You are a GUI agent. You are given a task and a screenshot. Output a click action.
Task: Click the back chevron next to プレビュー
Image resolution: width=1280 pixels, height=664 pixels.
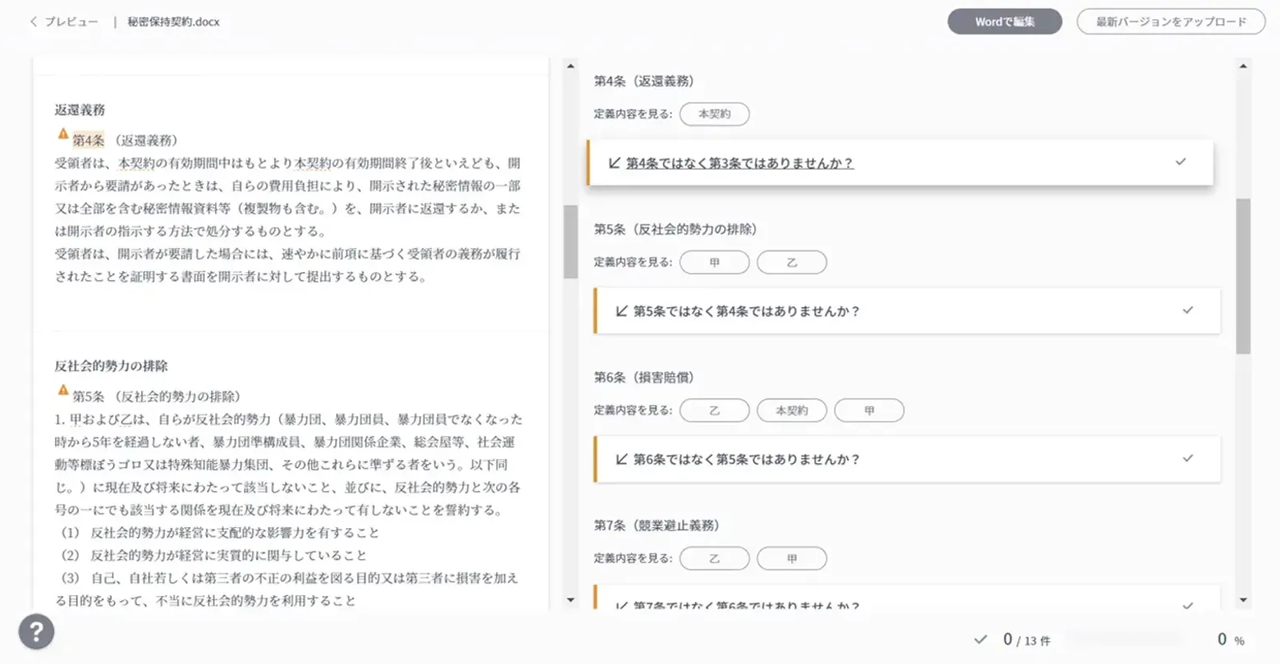coord(34,22)
